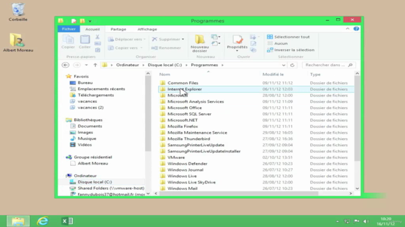Click the Coller ribbon icon
This screenshot has width=405, height=227.
85,42
